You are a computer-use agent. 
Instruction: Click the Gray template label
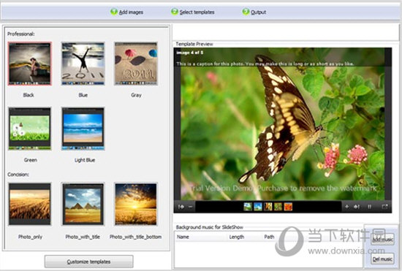coord(136,95)
